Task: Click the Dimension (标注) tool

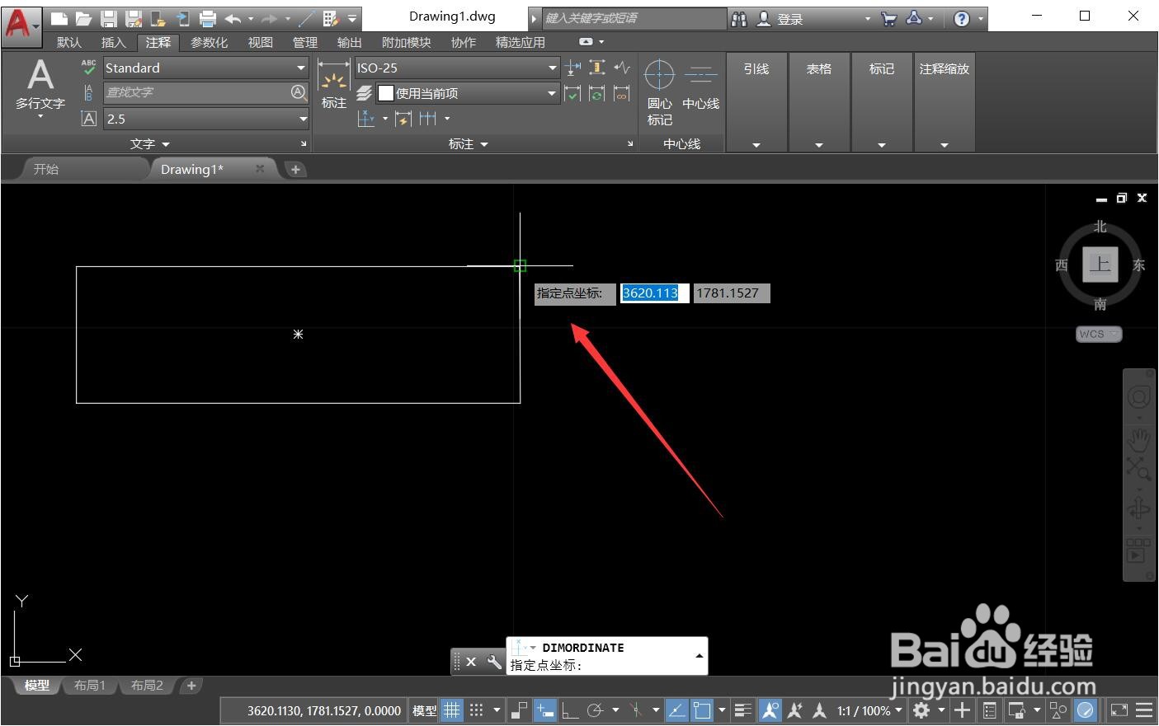Action: [x=333, y=86]
